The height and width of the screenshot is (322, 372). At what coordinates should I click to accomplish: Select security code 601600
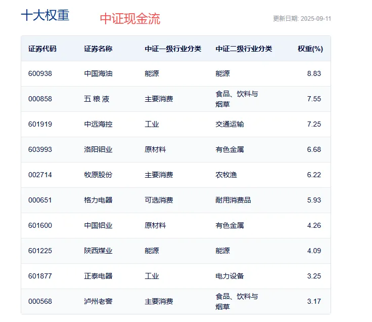(x=40, y=225)
